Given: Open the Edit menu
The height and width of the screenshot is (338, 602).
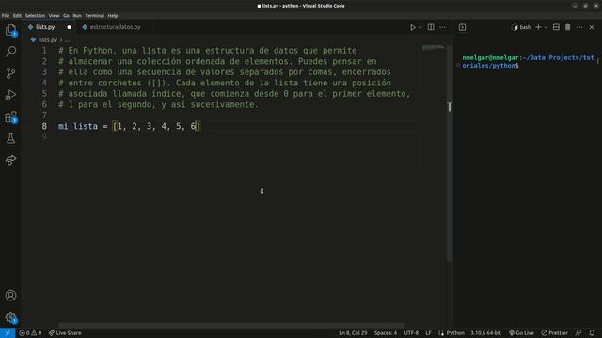Looking at the screenshot, I should (17, 16).
